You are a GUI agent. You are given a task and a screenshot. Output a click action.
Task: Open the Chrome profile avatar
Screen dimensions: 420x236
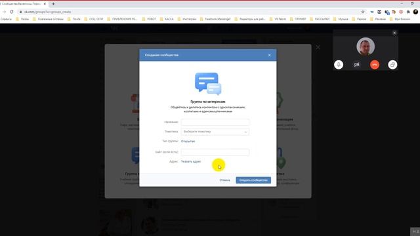[x=415, y=12]
